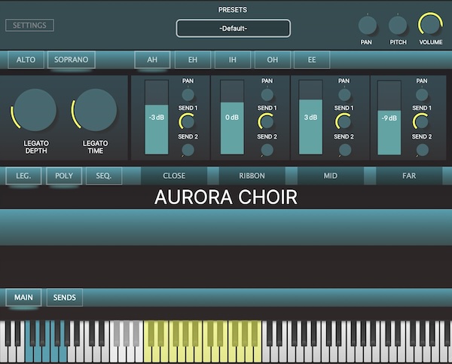Click the -3 dB CLOSE mic fader
This screenshot has width=452, height=364.
coord(157,118)
